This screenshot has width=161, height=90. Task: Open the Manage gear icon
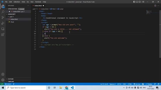pyautogui.click(x=3, y=80)
